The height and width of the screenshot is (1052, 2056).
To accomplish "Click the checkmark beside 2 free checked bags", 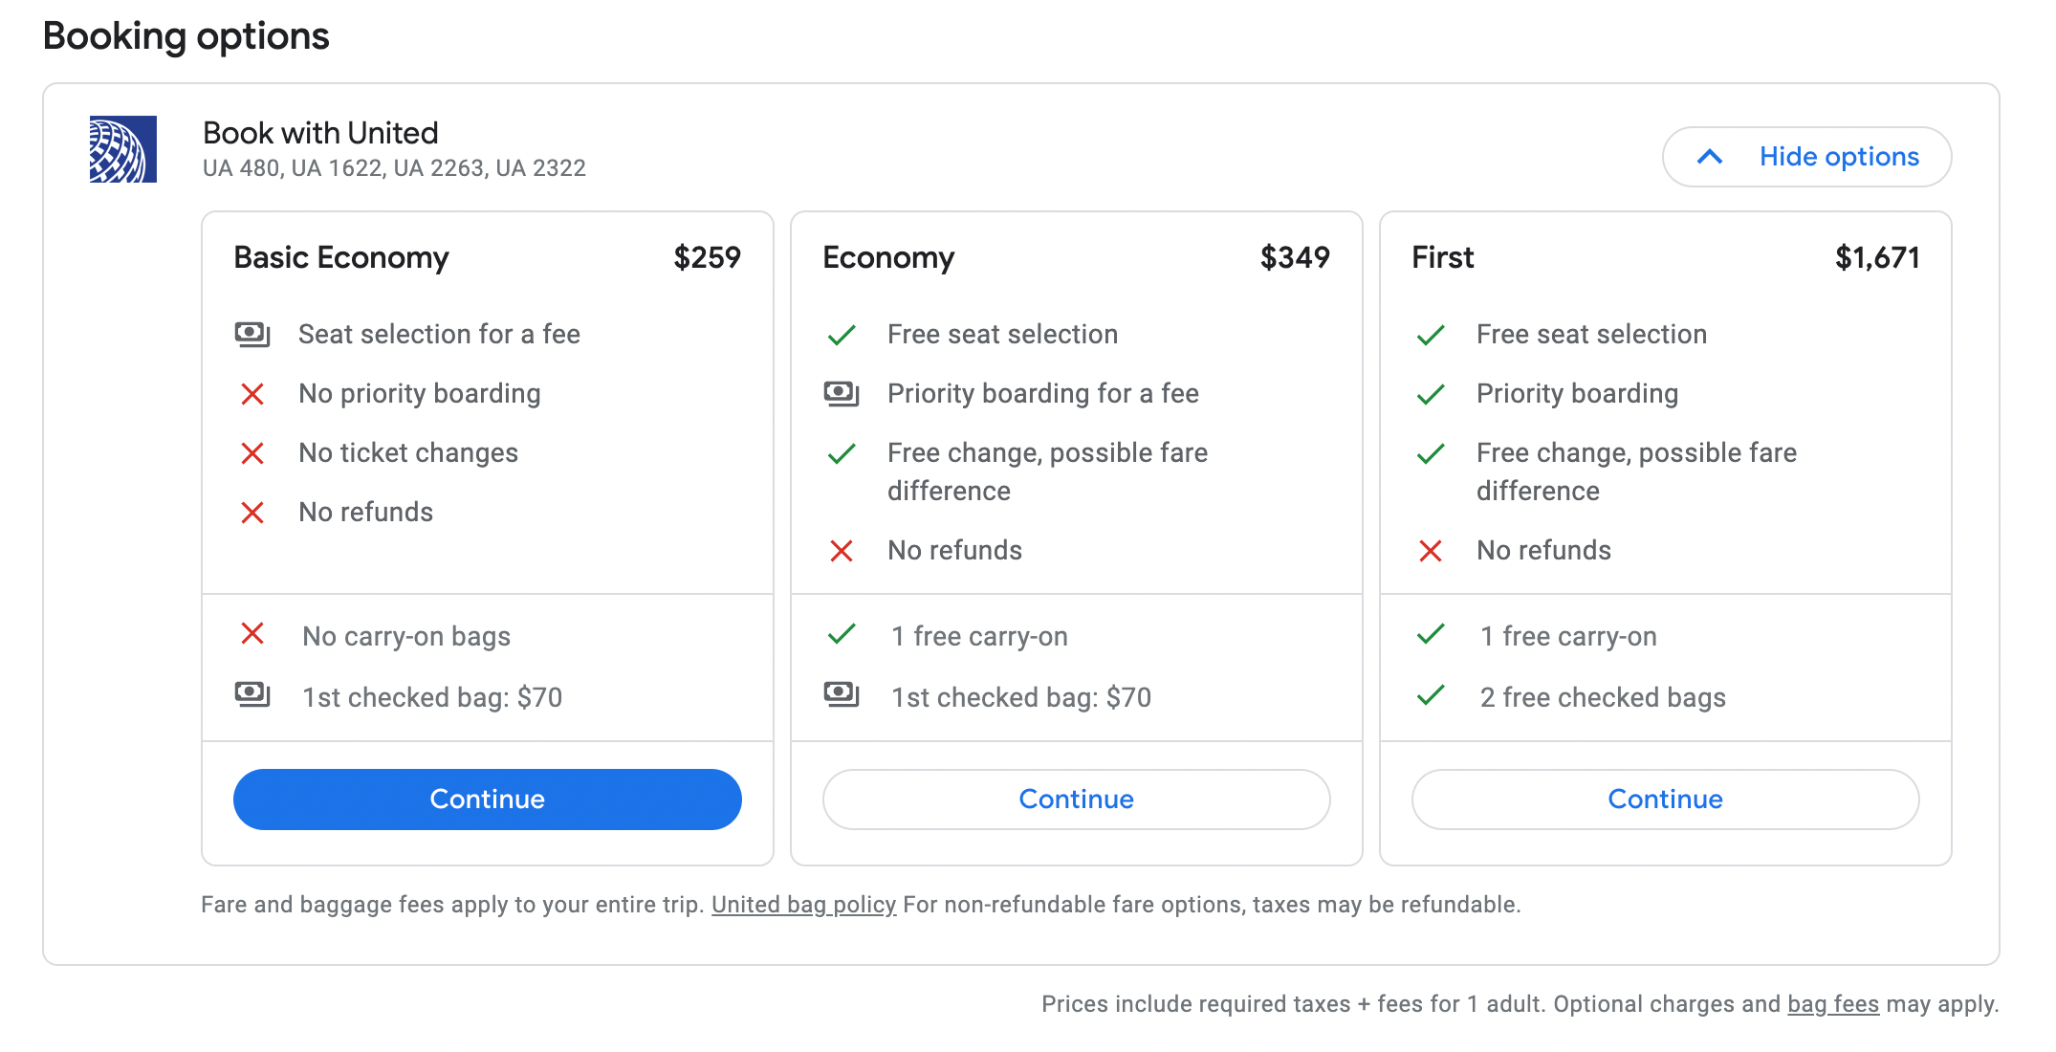I will click(1431, 695).
